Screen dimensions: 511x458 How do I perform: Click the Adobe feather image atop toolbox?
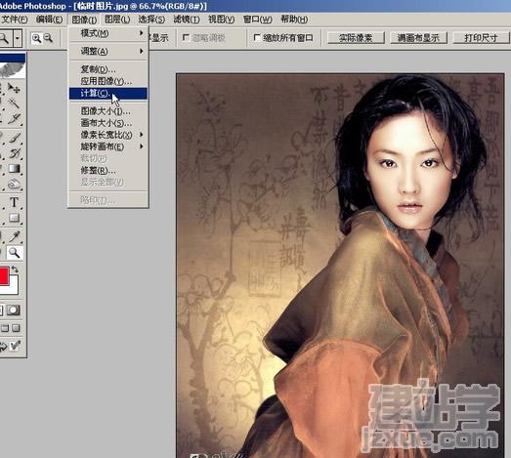13,69
